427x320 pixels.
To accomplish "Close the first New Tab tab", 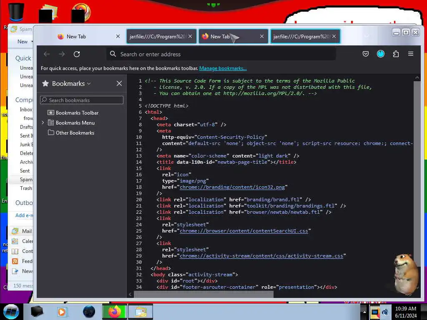I will 118,36.
